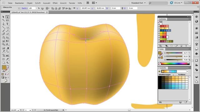Click Recolor Artwork icon in control bar
This screenshot has height=112, width=200.
42,8
